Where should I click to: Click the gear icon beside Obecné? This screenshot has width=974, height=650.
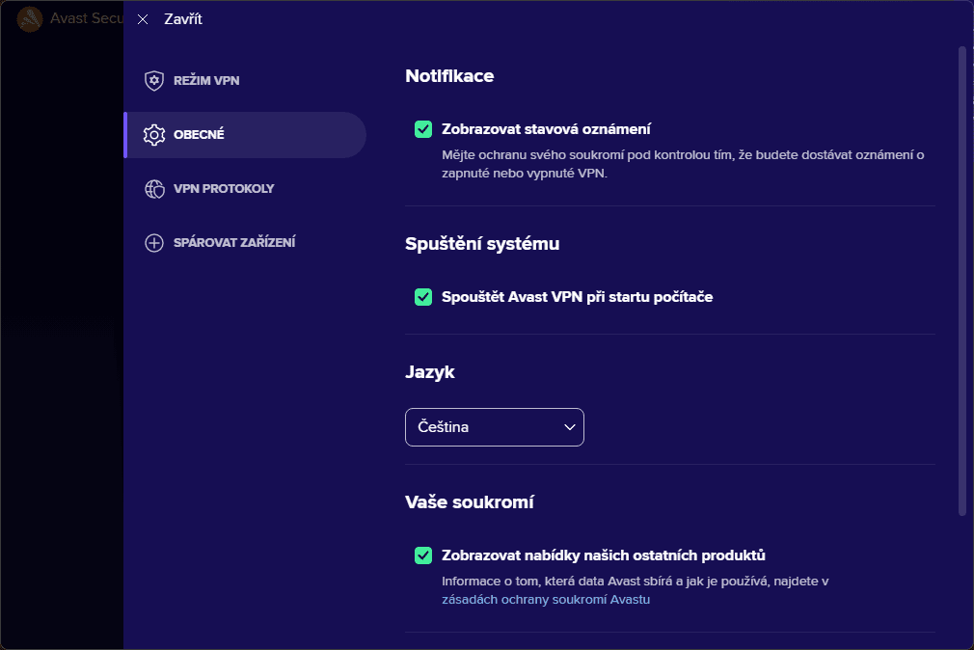point(154,135)
